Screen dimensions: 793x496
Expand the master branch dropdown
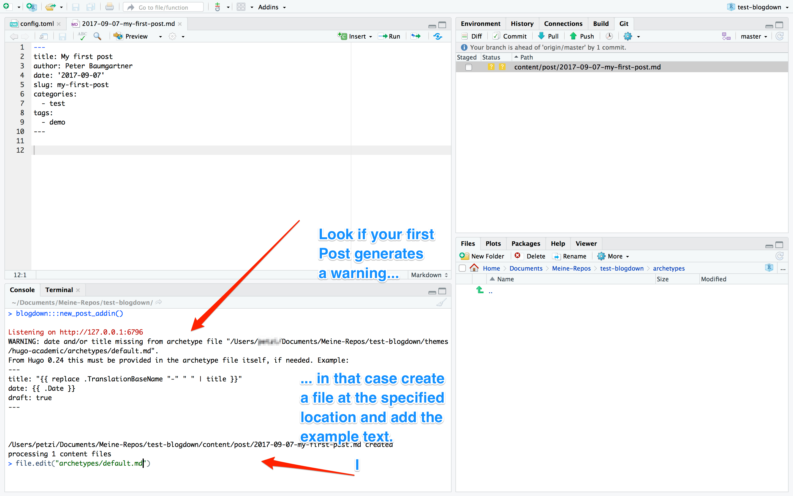click(x=754, y=36)
